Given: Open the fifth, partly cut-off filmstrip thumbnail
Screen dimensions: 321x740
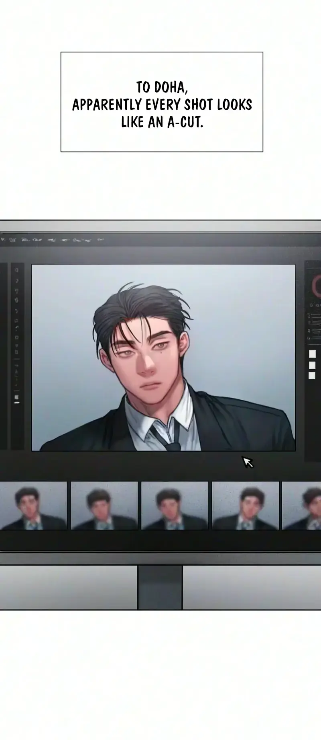Looking at the screenshot, I should tap(302, 506).
